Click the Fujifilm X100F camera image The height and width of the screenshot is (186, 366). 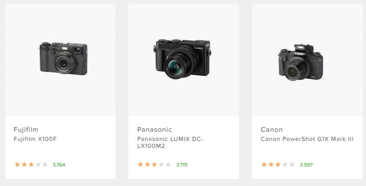pyautogui.click(x=64, y=58)
